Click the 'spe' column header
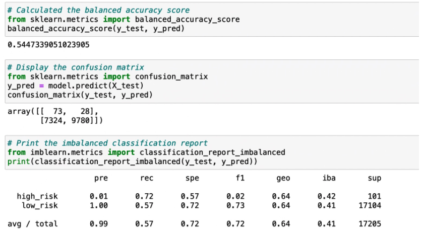The height and width of the screenshot is (233, 423). tap(193, 178)
